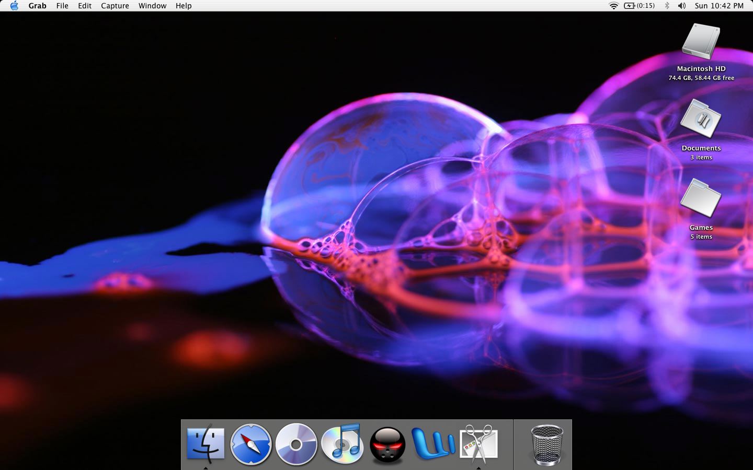This screenshot has height=470, width=753.
Task: Open the volume control in menu bar
Action: [x=682, y=6]
